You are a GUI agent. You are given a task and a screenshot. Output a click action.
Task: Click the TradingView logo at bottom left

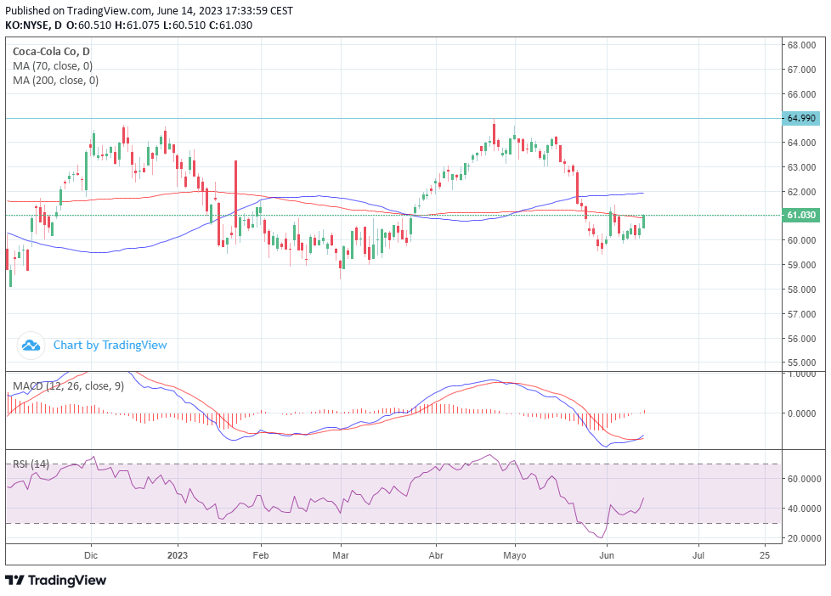coord(55,580)
